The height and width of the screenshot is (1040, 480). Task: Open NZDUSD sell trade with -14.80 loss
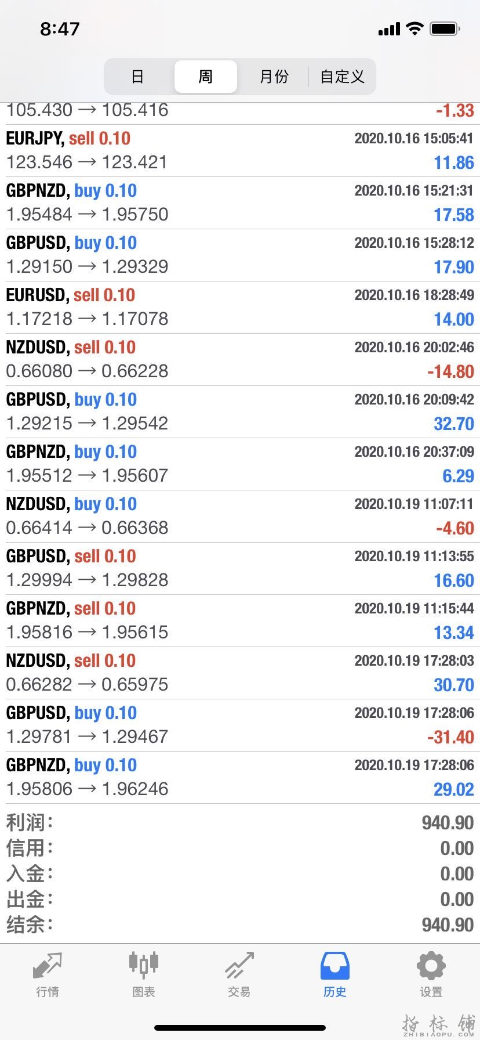pyautogui.click(x=240, y=360)
